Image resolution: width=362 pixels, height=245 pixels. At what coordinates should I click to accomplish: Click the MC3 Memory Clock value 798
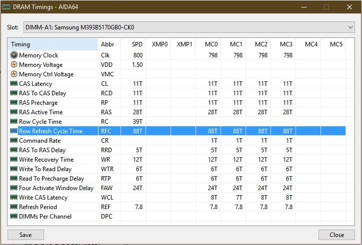pyautogui.click(x=288, y=55)
